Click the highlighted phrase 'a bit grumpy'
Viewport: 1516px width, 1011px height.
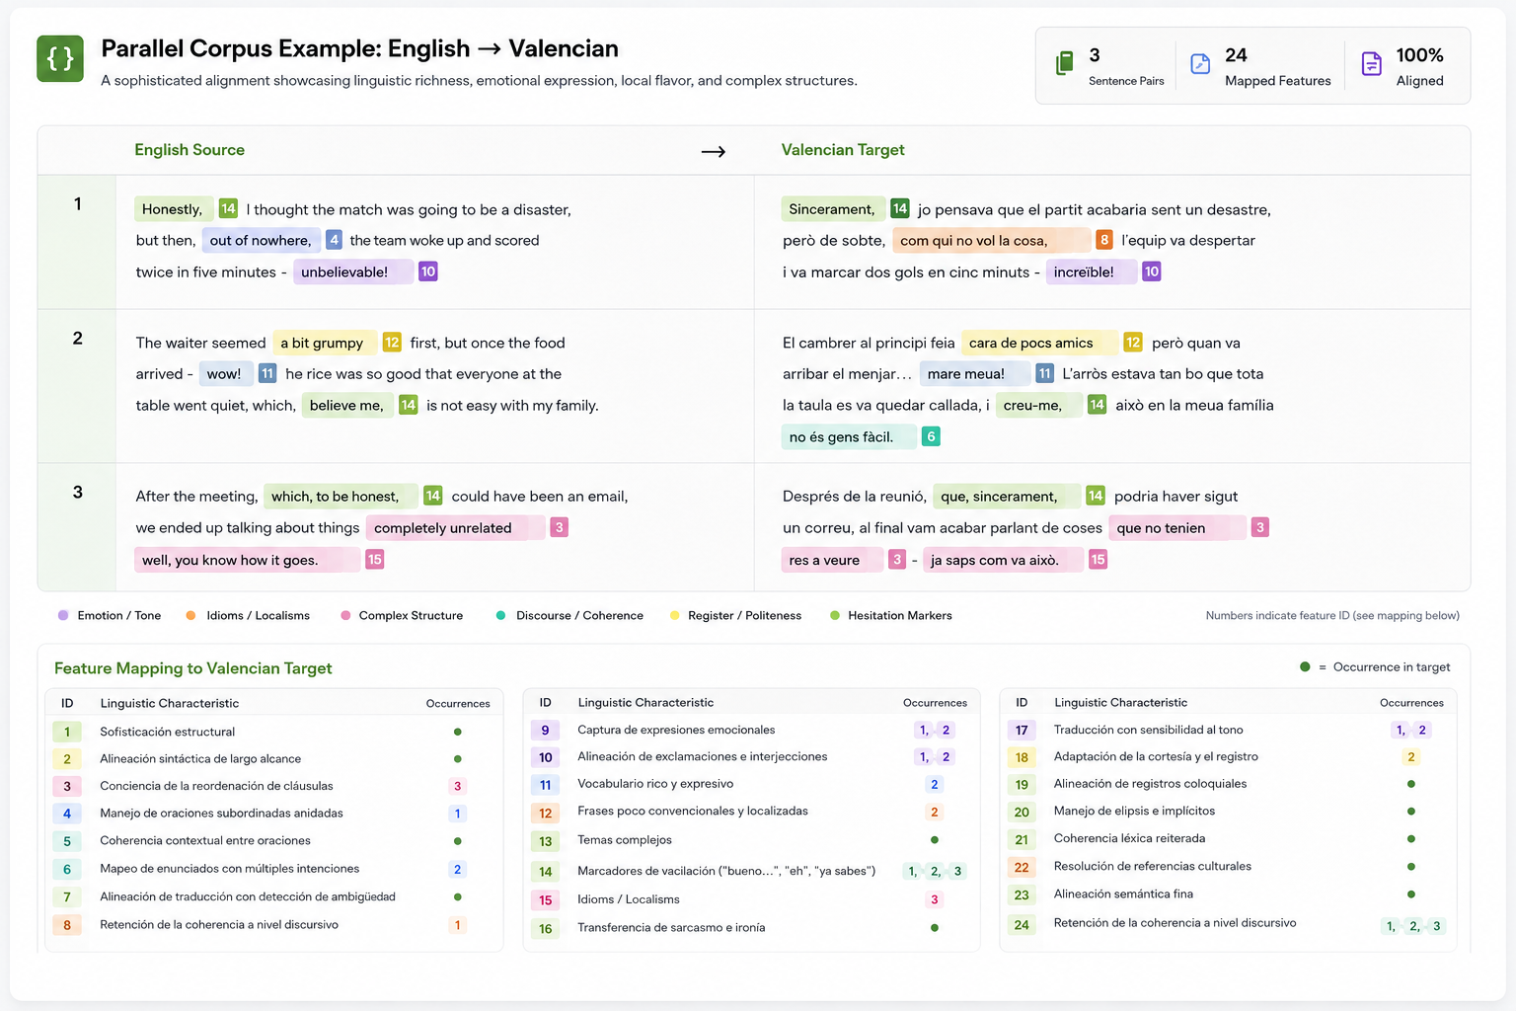click(323, 343)
